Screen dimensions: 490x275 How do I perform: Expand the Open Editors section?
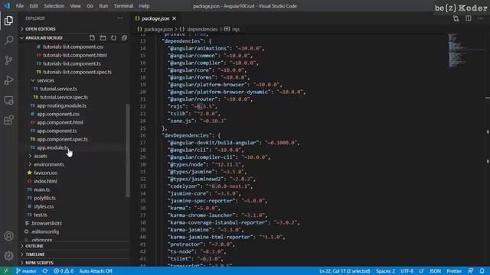(x=75, y=29)
